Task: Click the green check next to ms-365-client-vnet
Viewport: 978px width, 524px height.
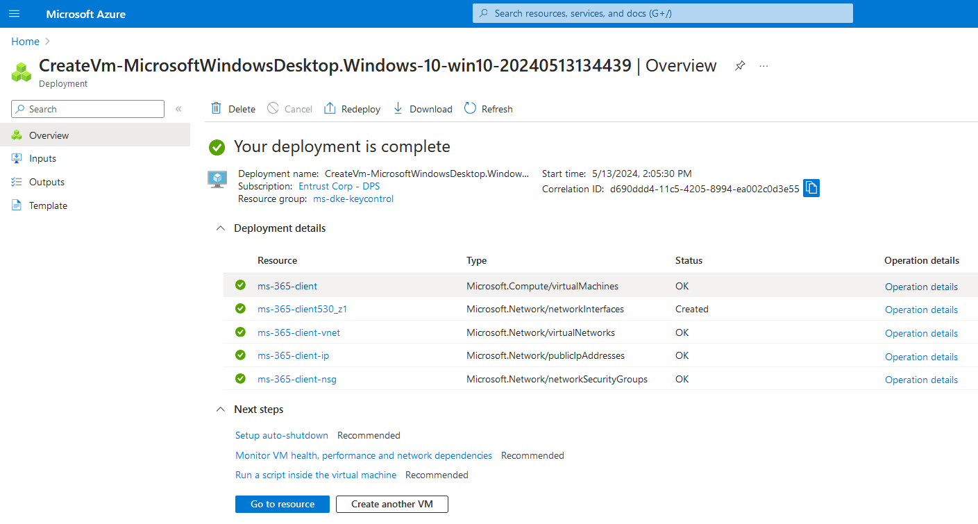Action: coord(240,332)
